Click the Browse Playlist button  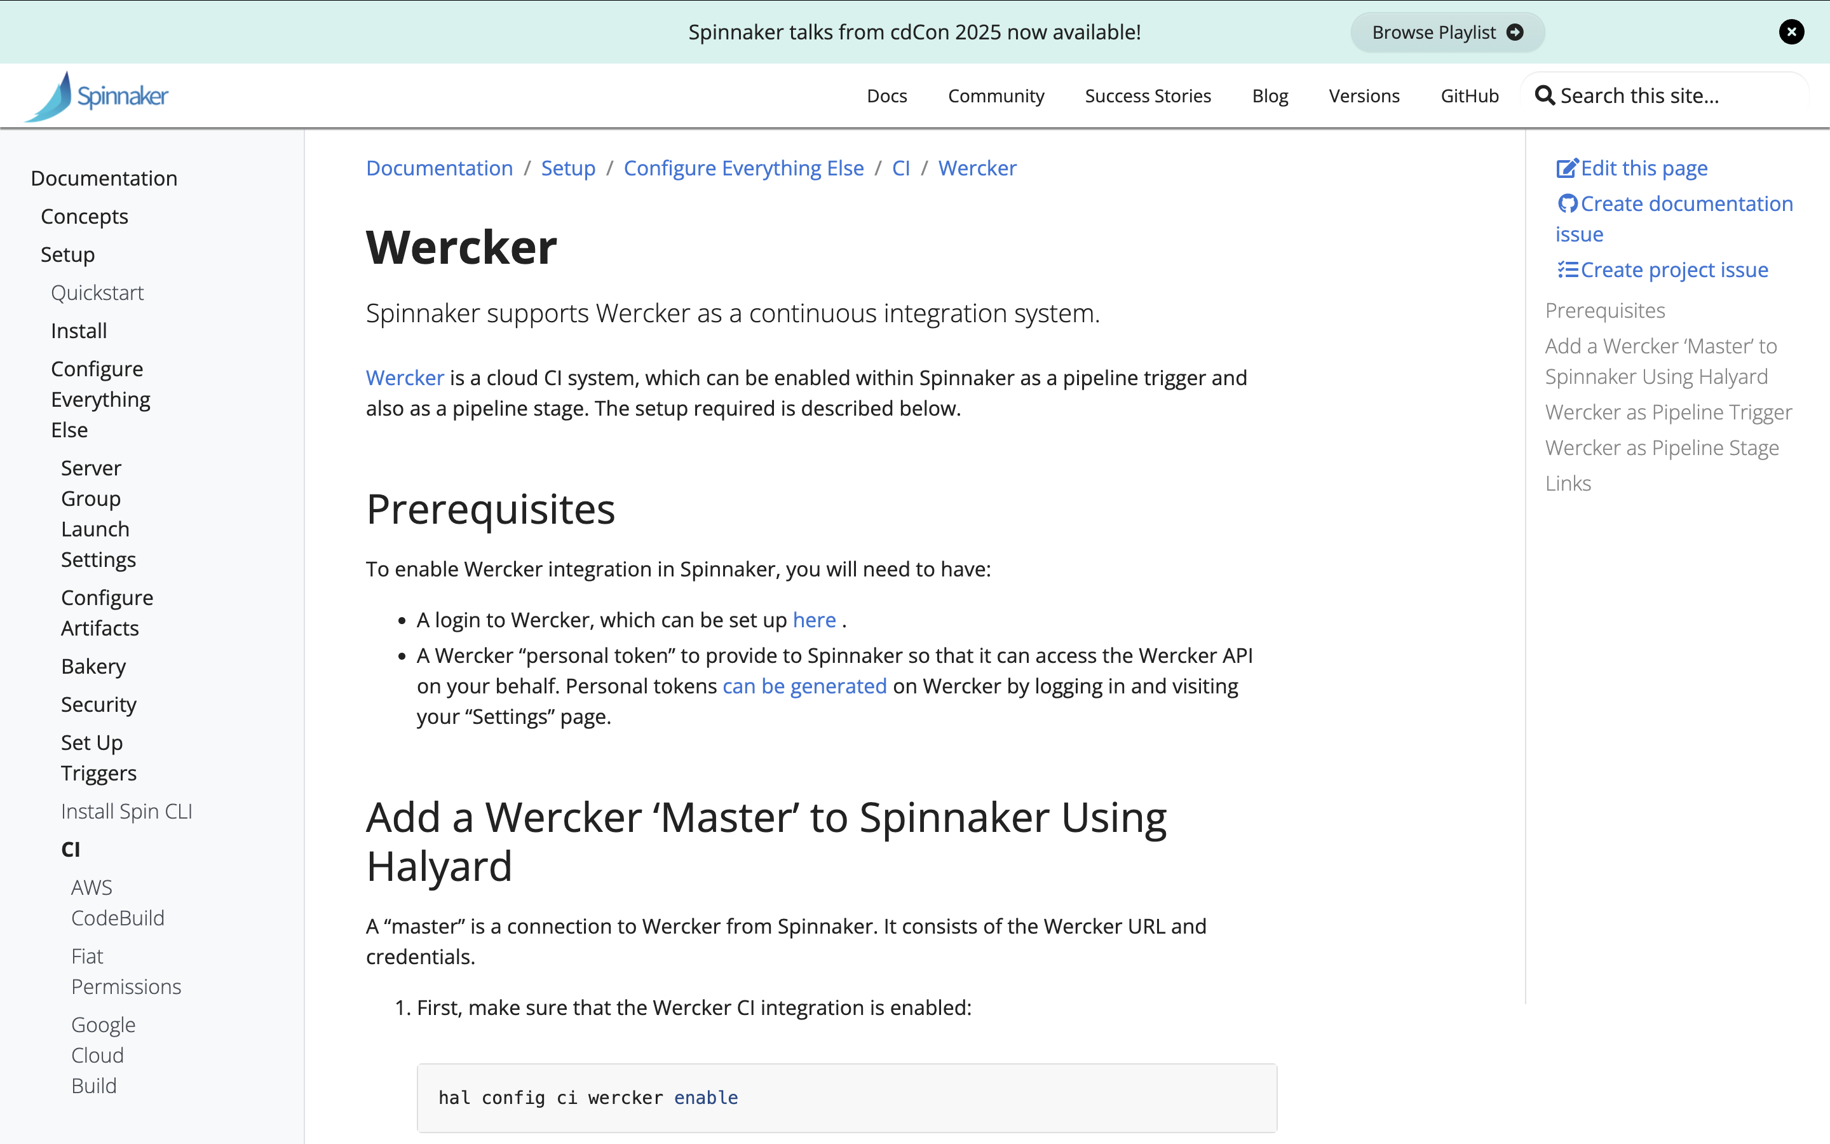click(x=1447, y=32)
